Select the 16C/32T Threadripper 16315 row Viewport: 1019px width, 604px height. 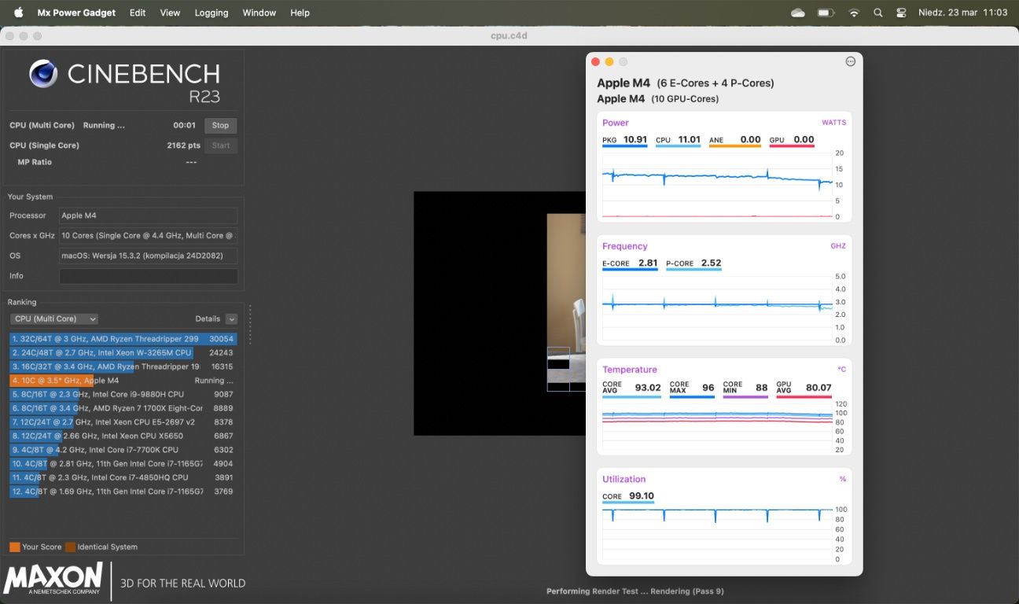pyautogui.click(x=123, y=366)
